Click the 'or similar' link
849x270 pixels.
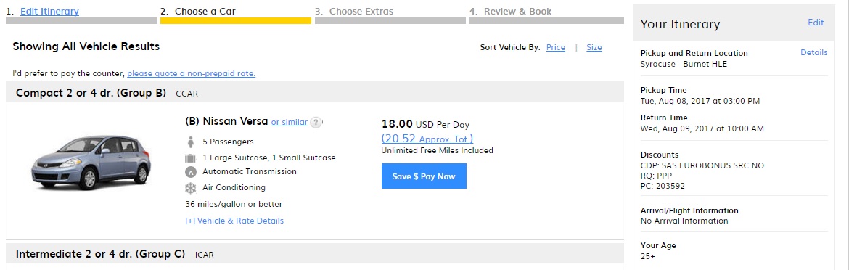(x=289, y=122)
